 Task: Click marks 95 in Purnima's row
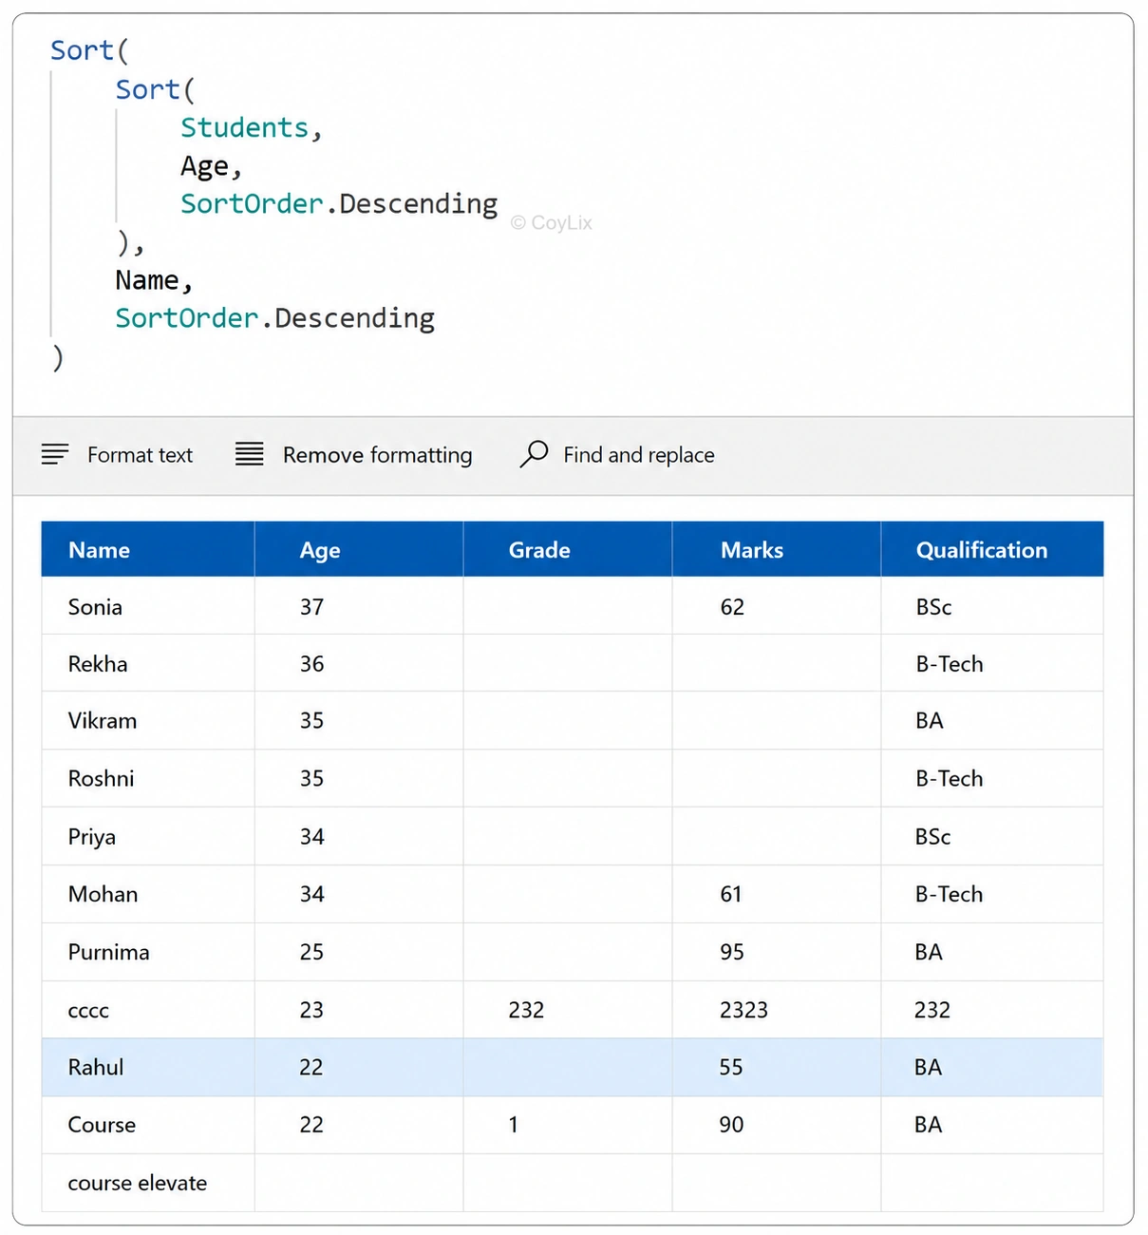pos(732,952)
